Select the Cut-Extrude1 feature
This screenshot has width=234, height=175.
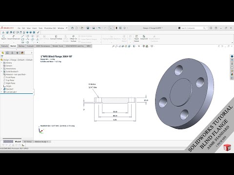(x=10, y=92)
